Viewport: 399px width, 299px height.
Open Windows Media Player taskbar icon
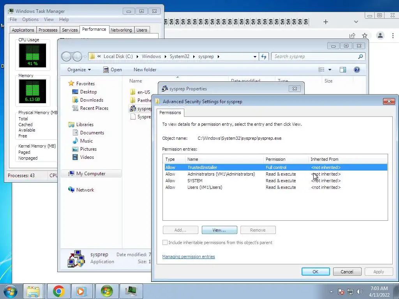click(x=82, y=291)
